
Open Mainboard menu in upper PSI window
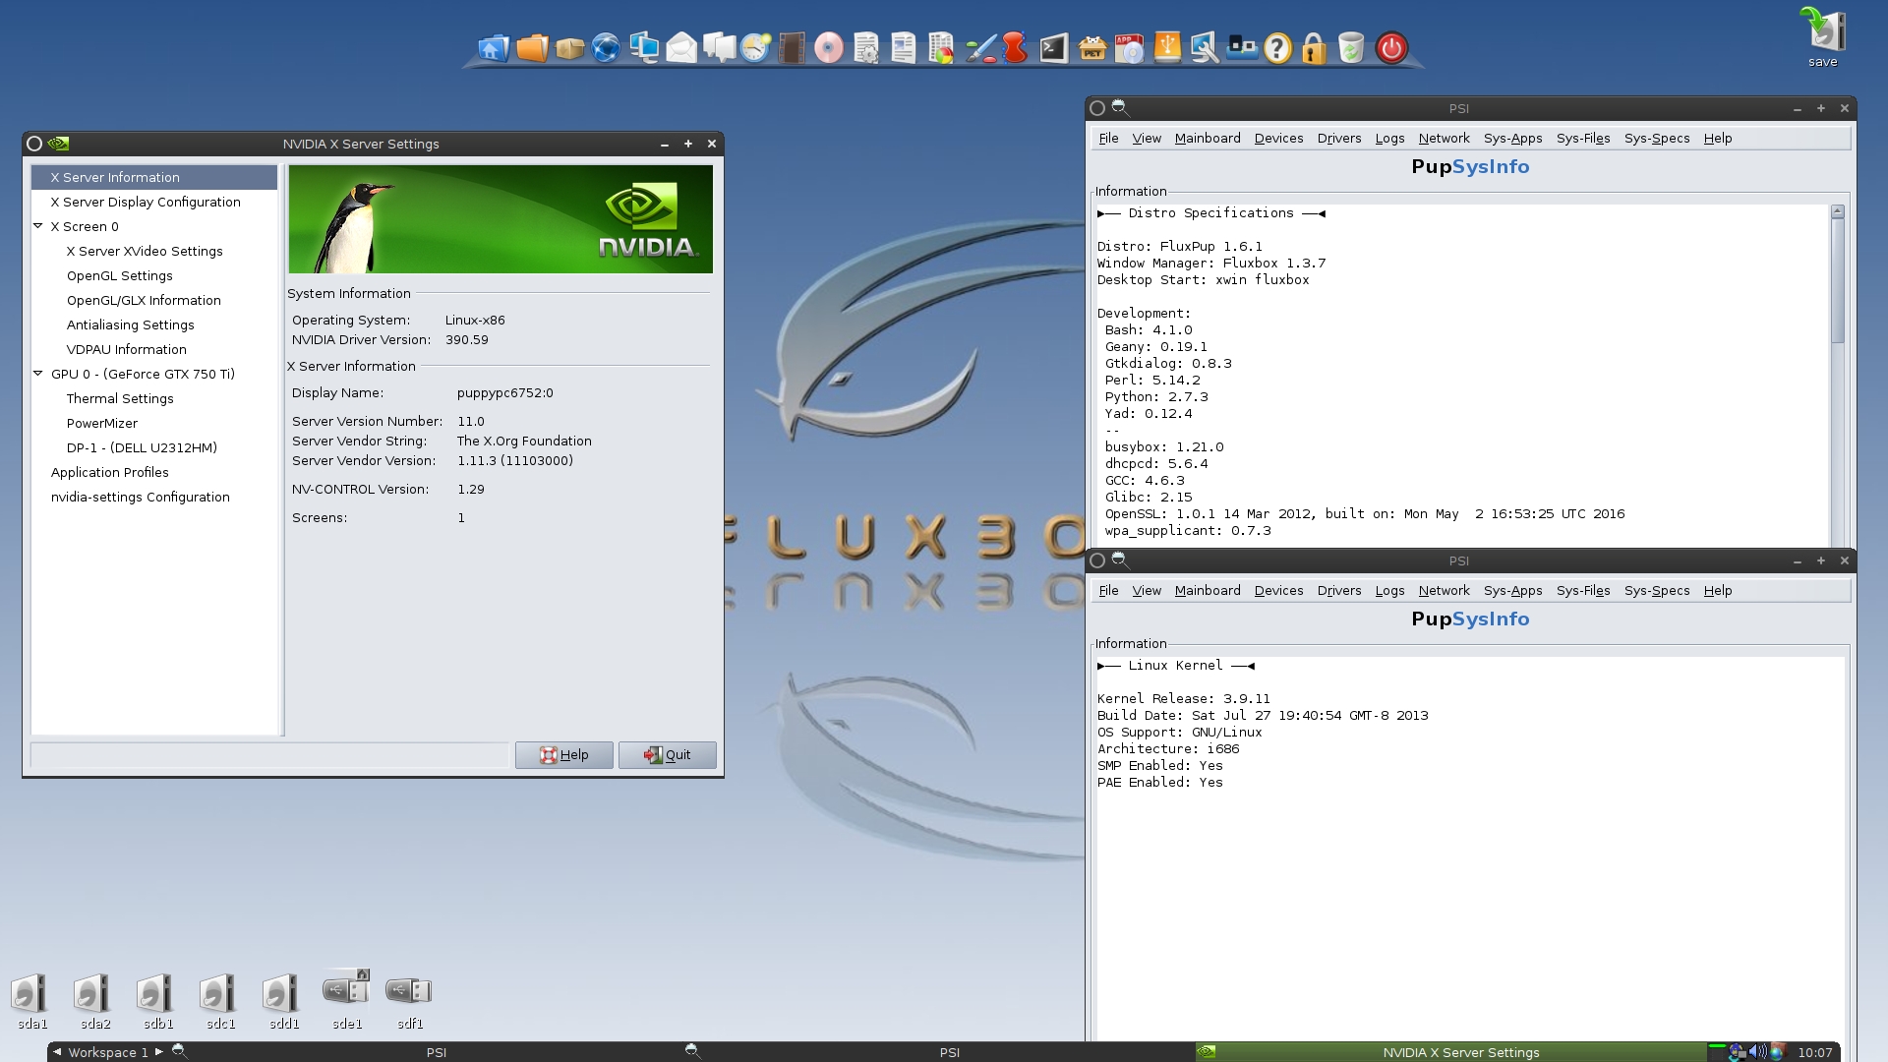1208,138
